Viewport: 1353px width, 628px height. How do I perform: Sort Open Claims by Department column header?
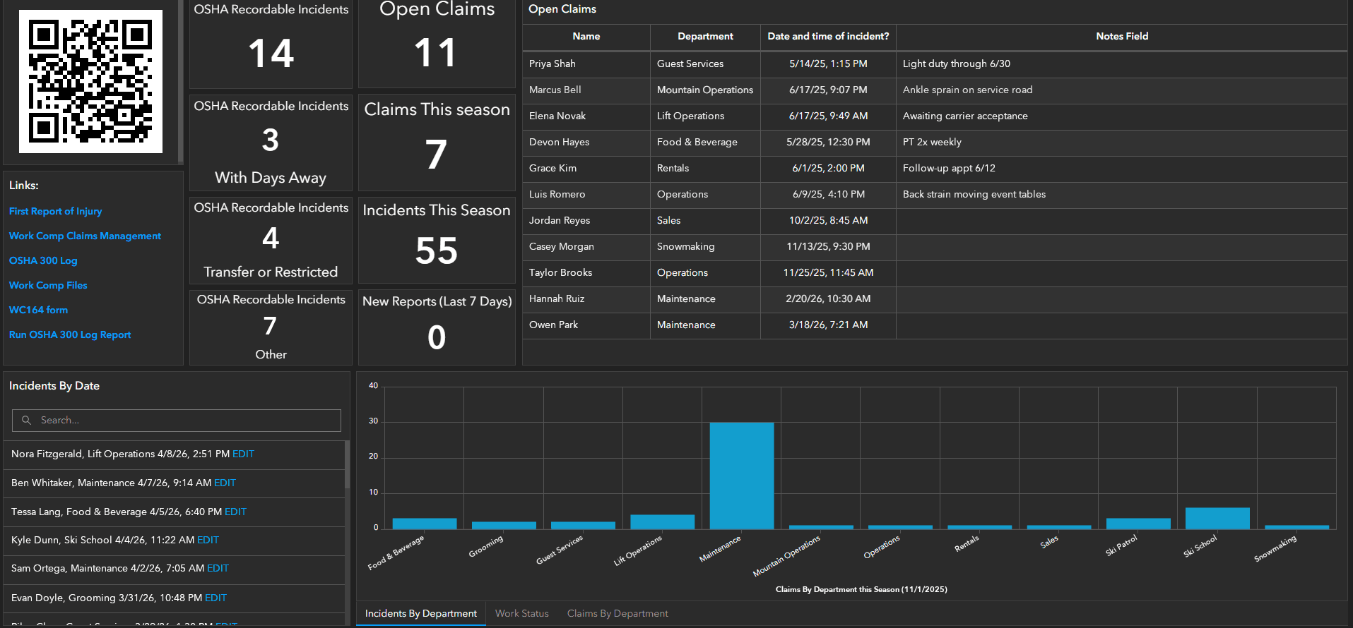(705, 37)
